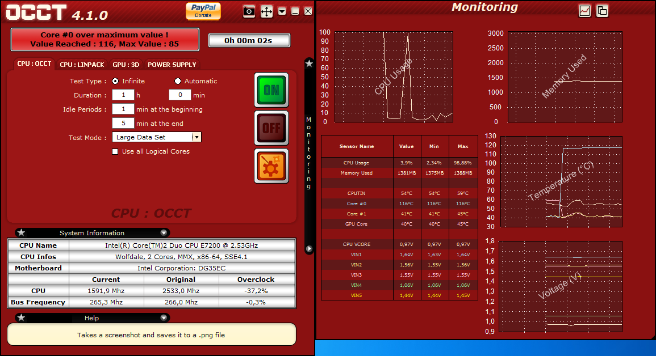Image resolution: width=656 pixels, height=356 pixels.
Task: Collapse the System Information section
Action: pos(164,233)
